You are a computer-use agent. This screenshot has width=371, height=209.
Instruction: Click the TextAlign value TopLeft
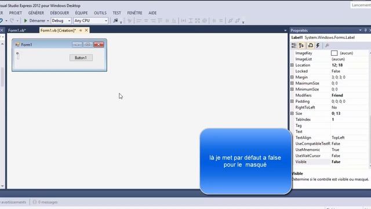(x=338, y=138)
